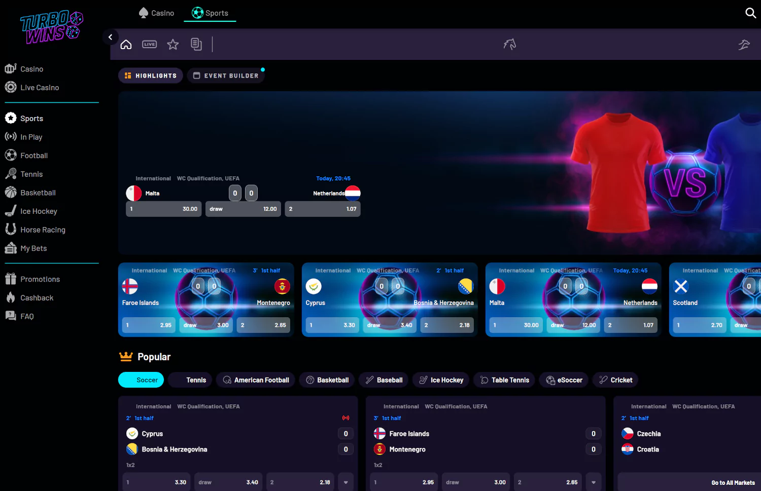Select the rightmost sport icon in toolbar
The image size is (761, 491).
pos(744,45)
